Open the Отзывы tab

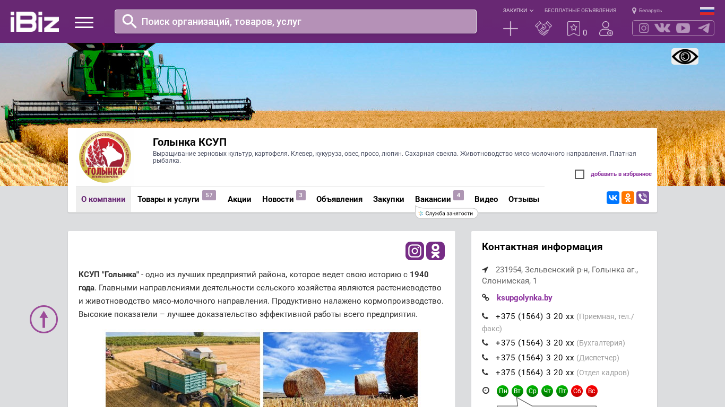click(x=524, y=199)
